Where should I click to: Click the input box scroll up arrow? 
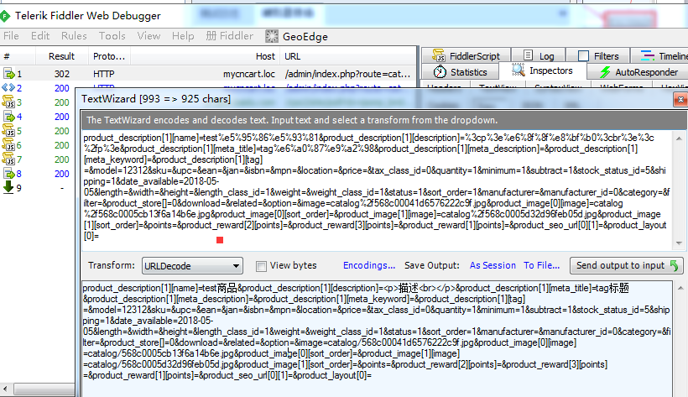(680, 138)
